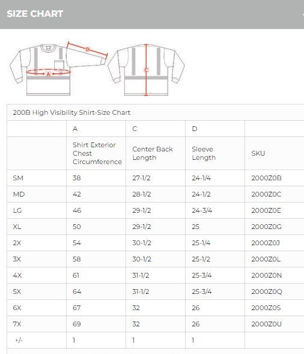Click the Shirt Exterior Chest Circumference header

pyautogui.click(x=97, y=153)
